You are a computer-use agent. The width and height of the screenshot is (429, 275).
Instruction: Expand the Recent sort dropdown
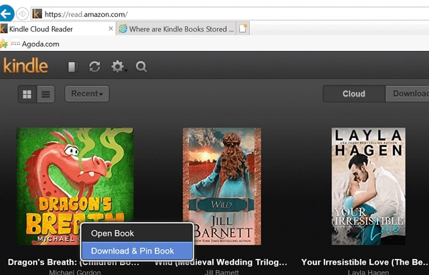(x=87, y=94)
